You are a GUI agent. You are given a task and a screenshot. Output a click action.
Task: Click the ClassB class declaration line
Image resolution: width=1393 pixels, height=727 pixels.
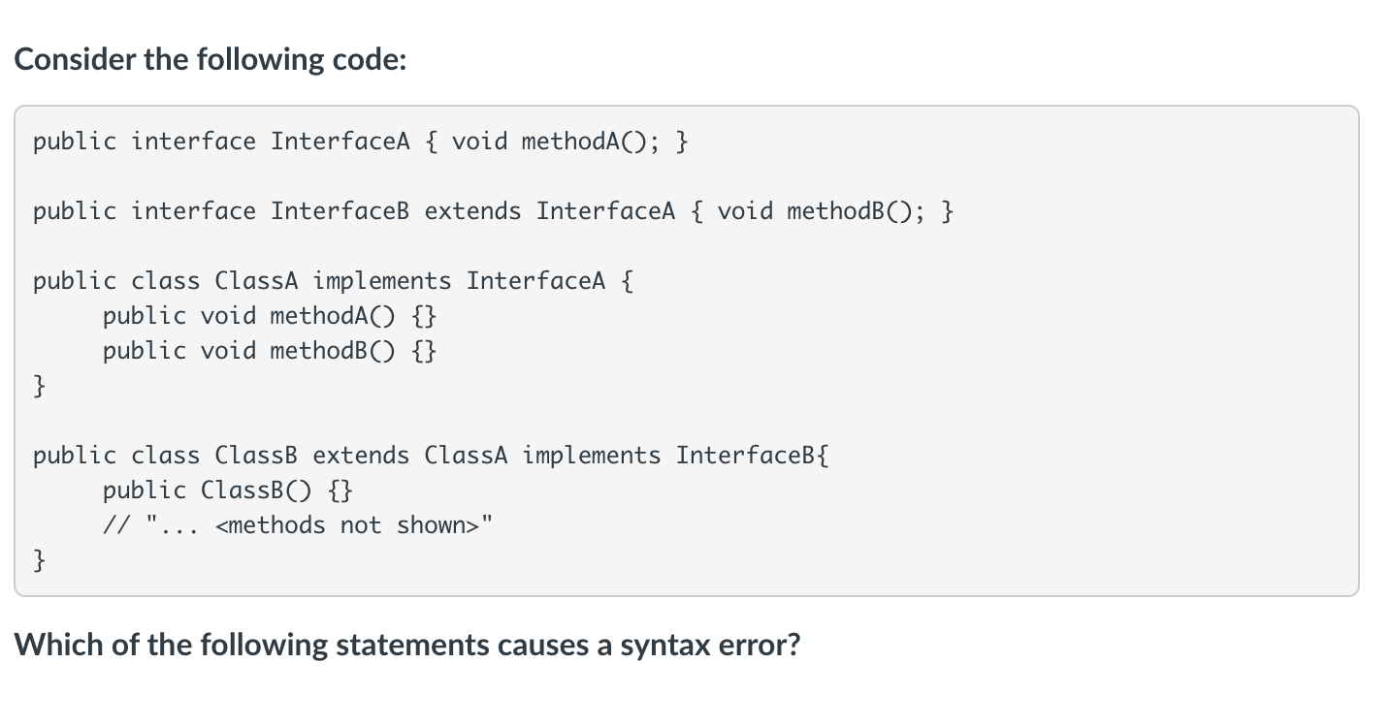click(x=432, y=456)
